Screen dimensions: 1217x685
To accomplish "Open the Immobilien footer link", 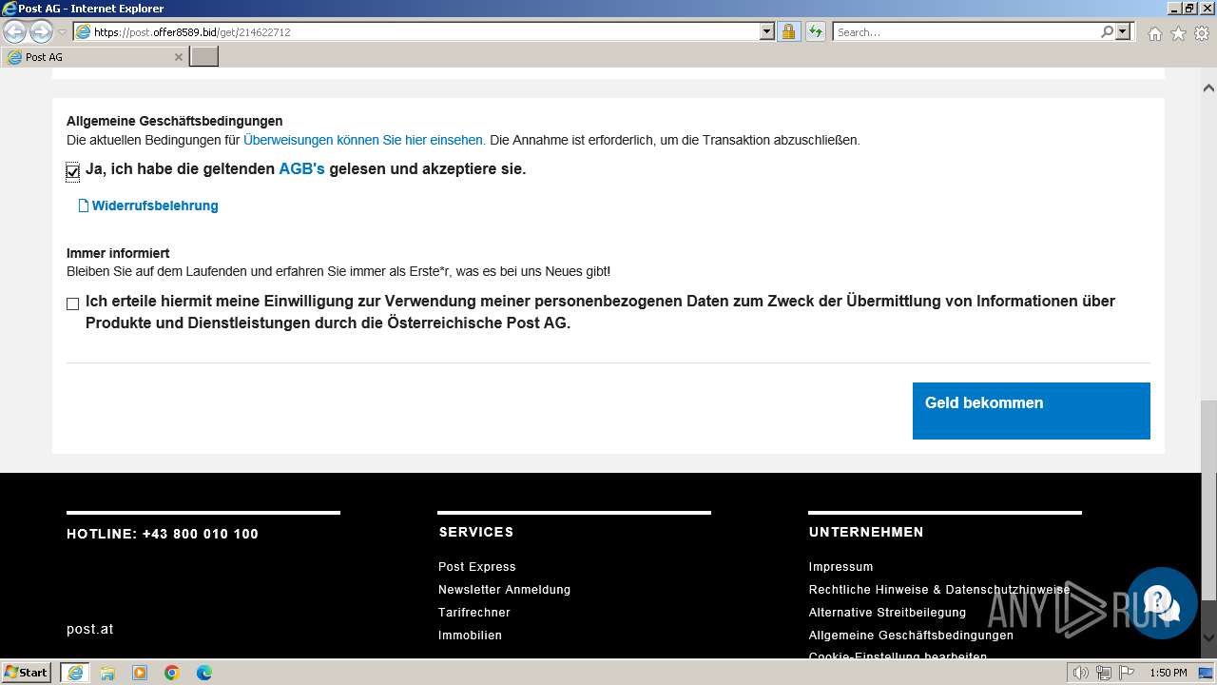I will tap(470, 636).
